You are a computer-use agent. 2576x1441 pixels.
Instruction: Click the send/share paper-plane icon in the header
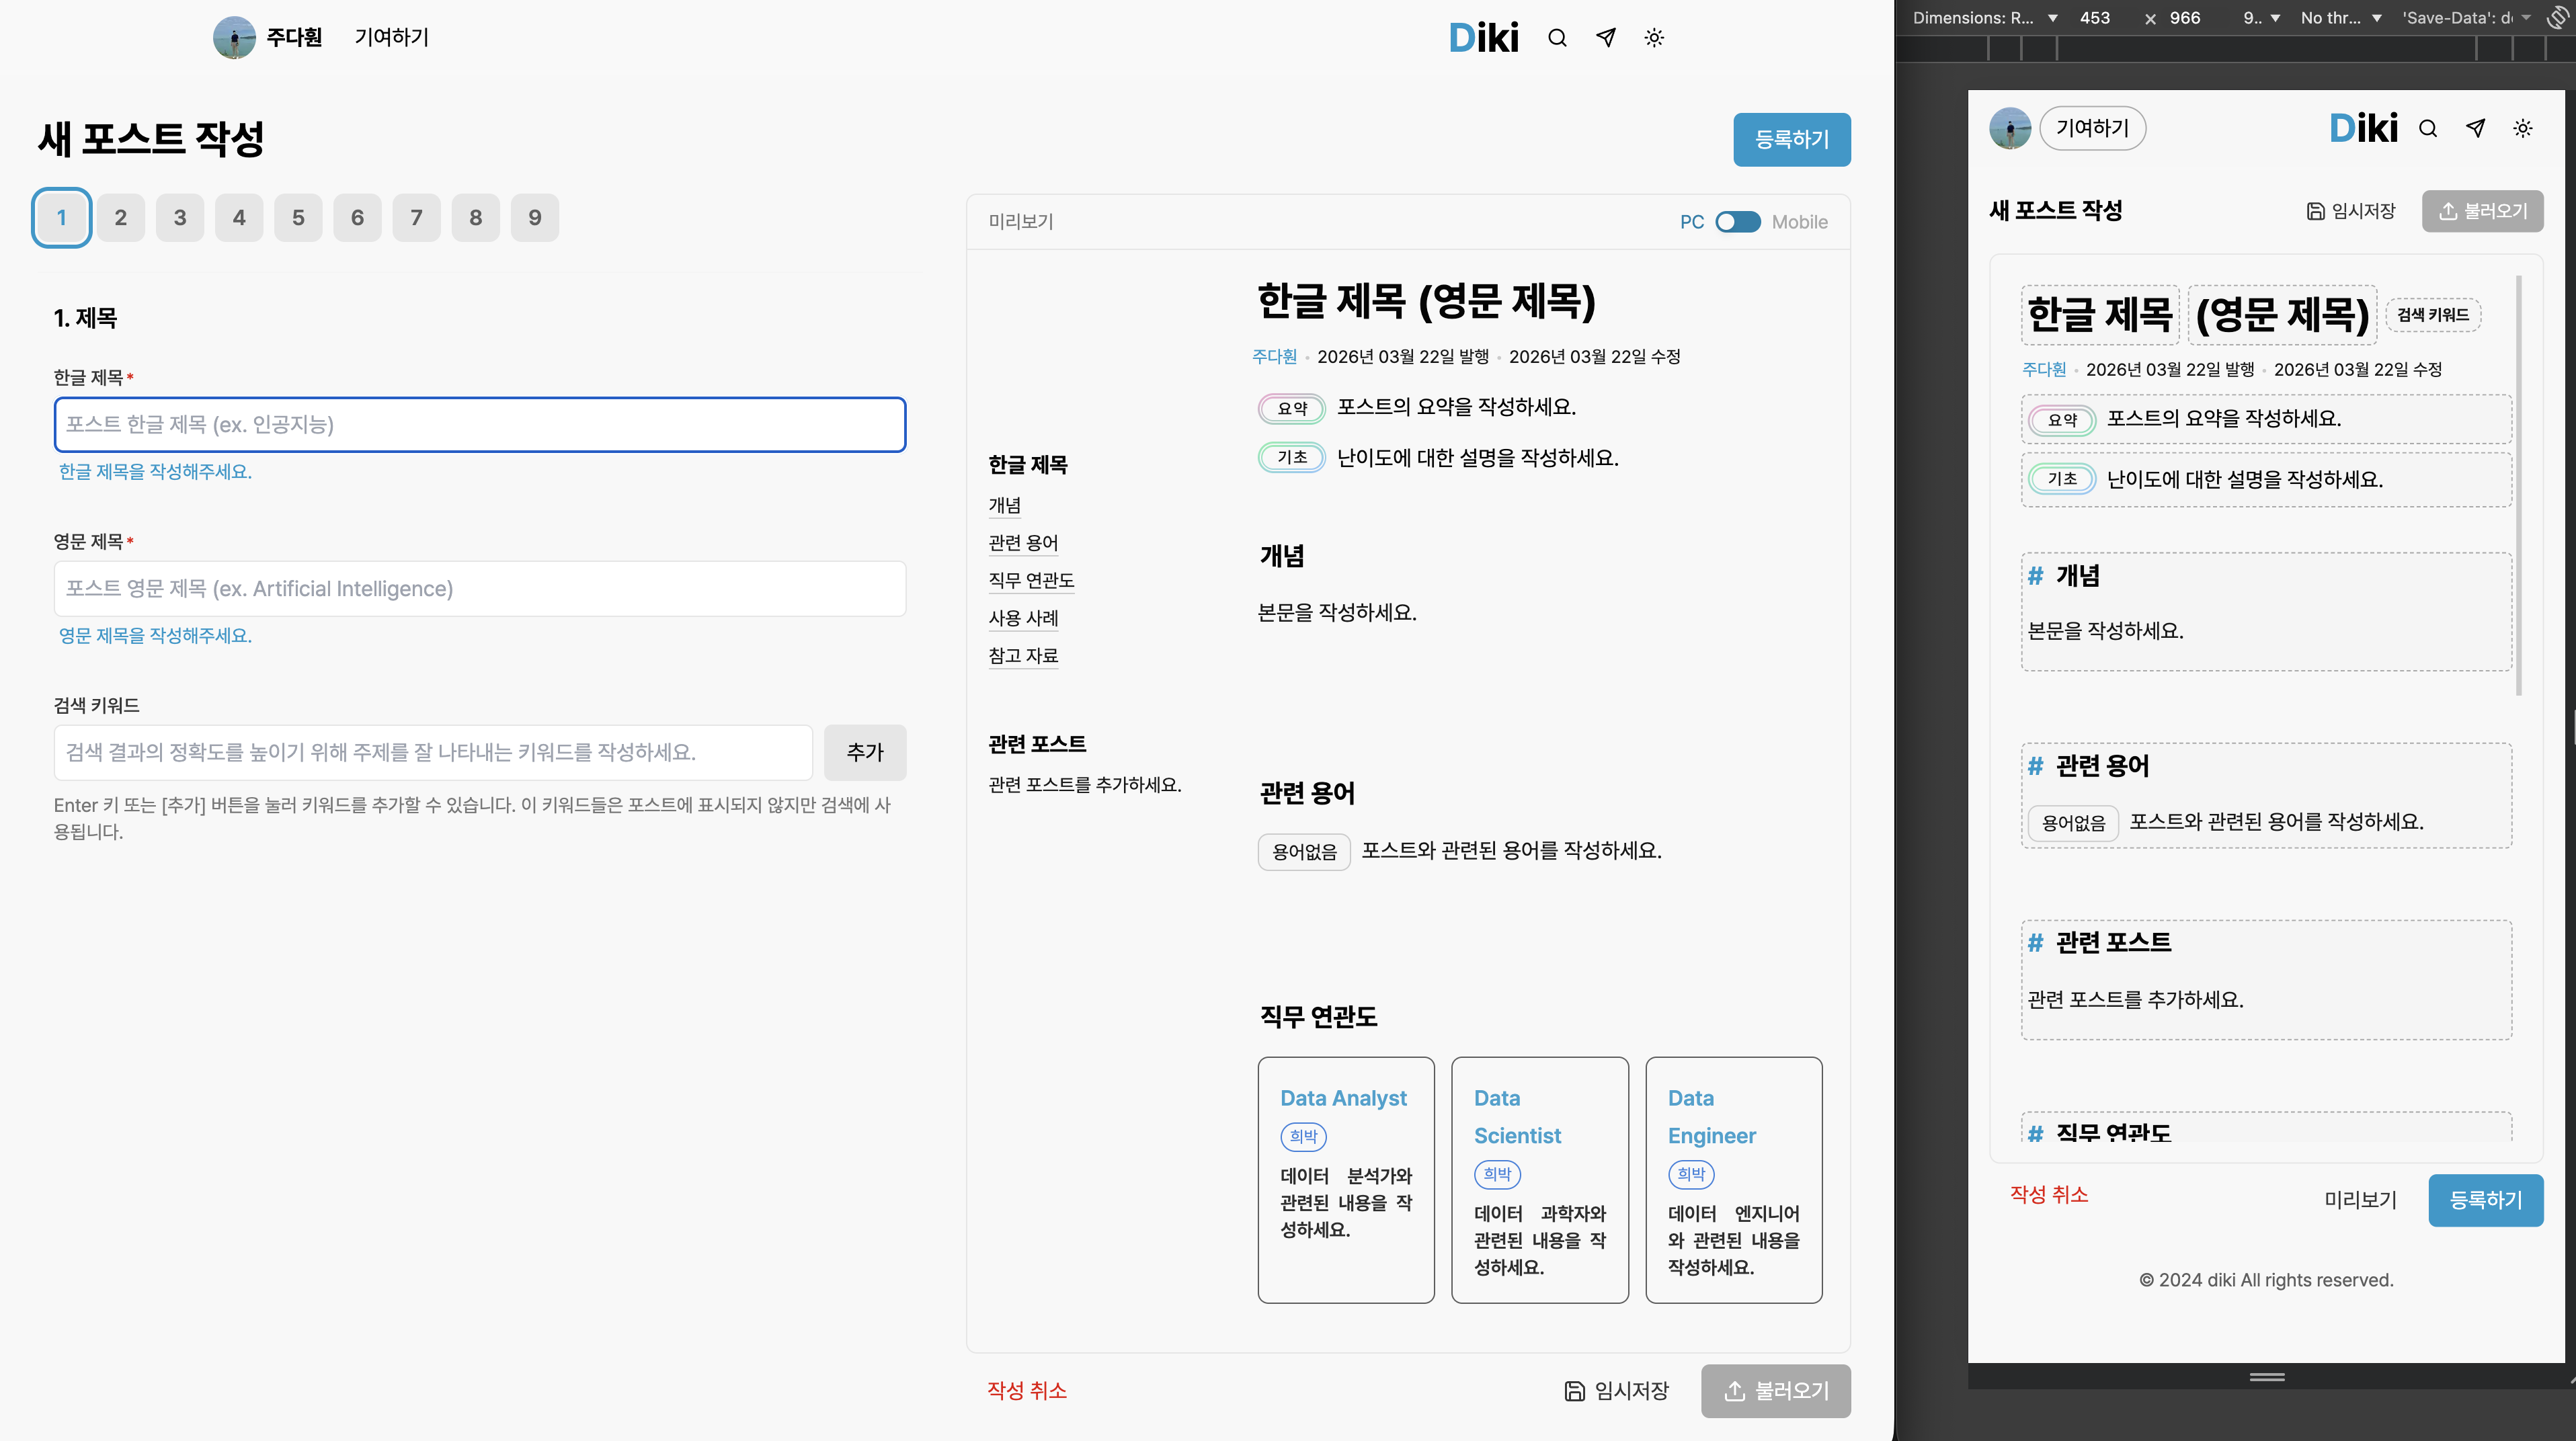(x=1605, y=37)
